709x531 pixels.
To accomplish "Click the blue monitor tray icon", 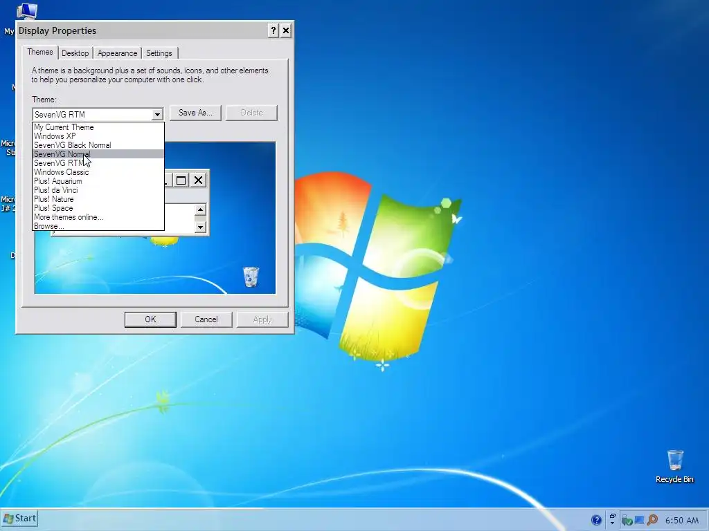I will click(639, 520).
